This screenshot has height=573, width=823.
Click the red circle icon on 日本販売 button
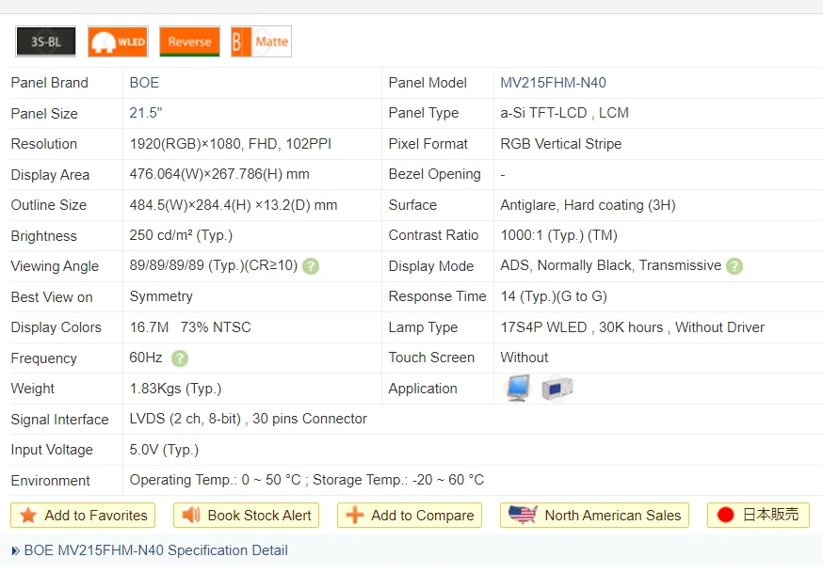[726, 515]
